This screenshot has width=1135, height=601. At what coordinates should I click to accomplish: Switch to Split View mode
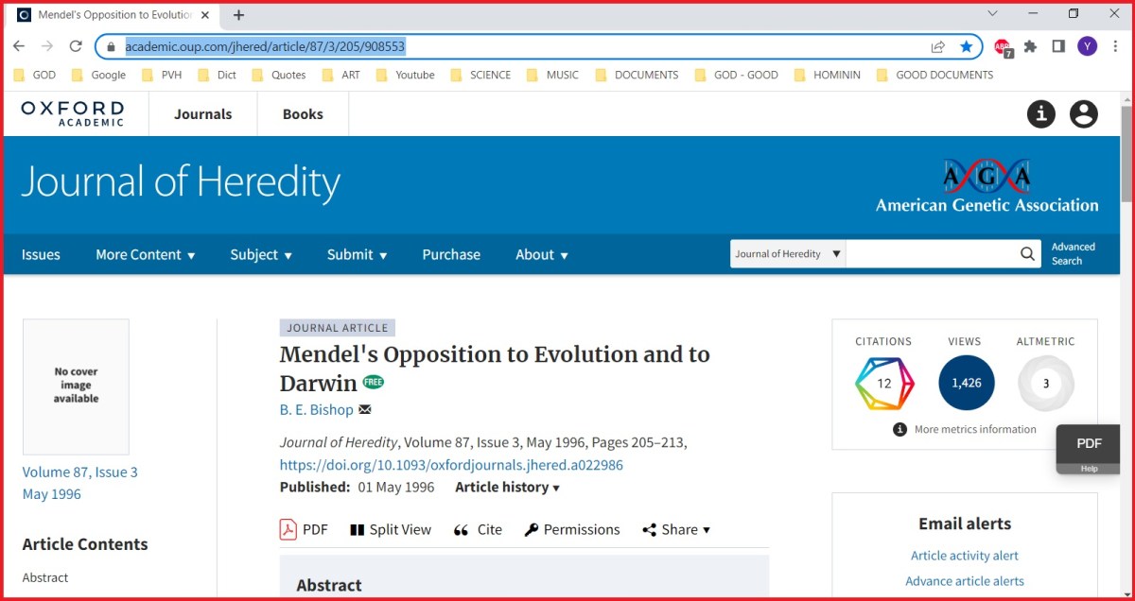tap(390, 530)
